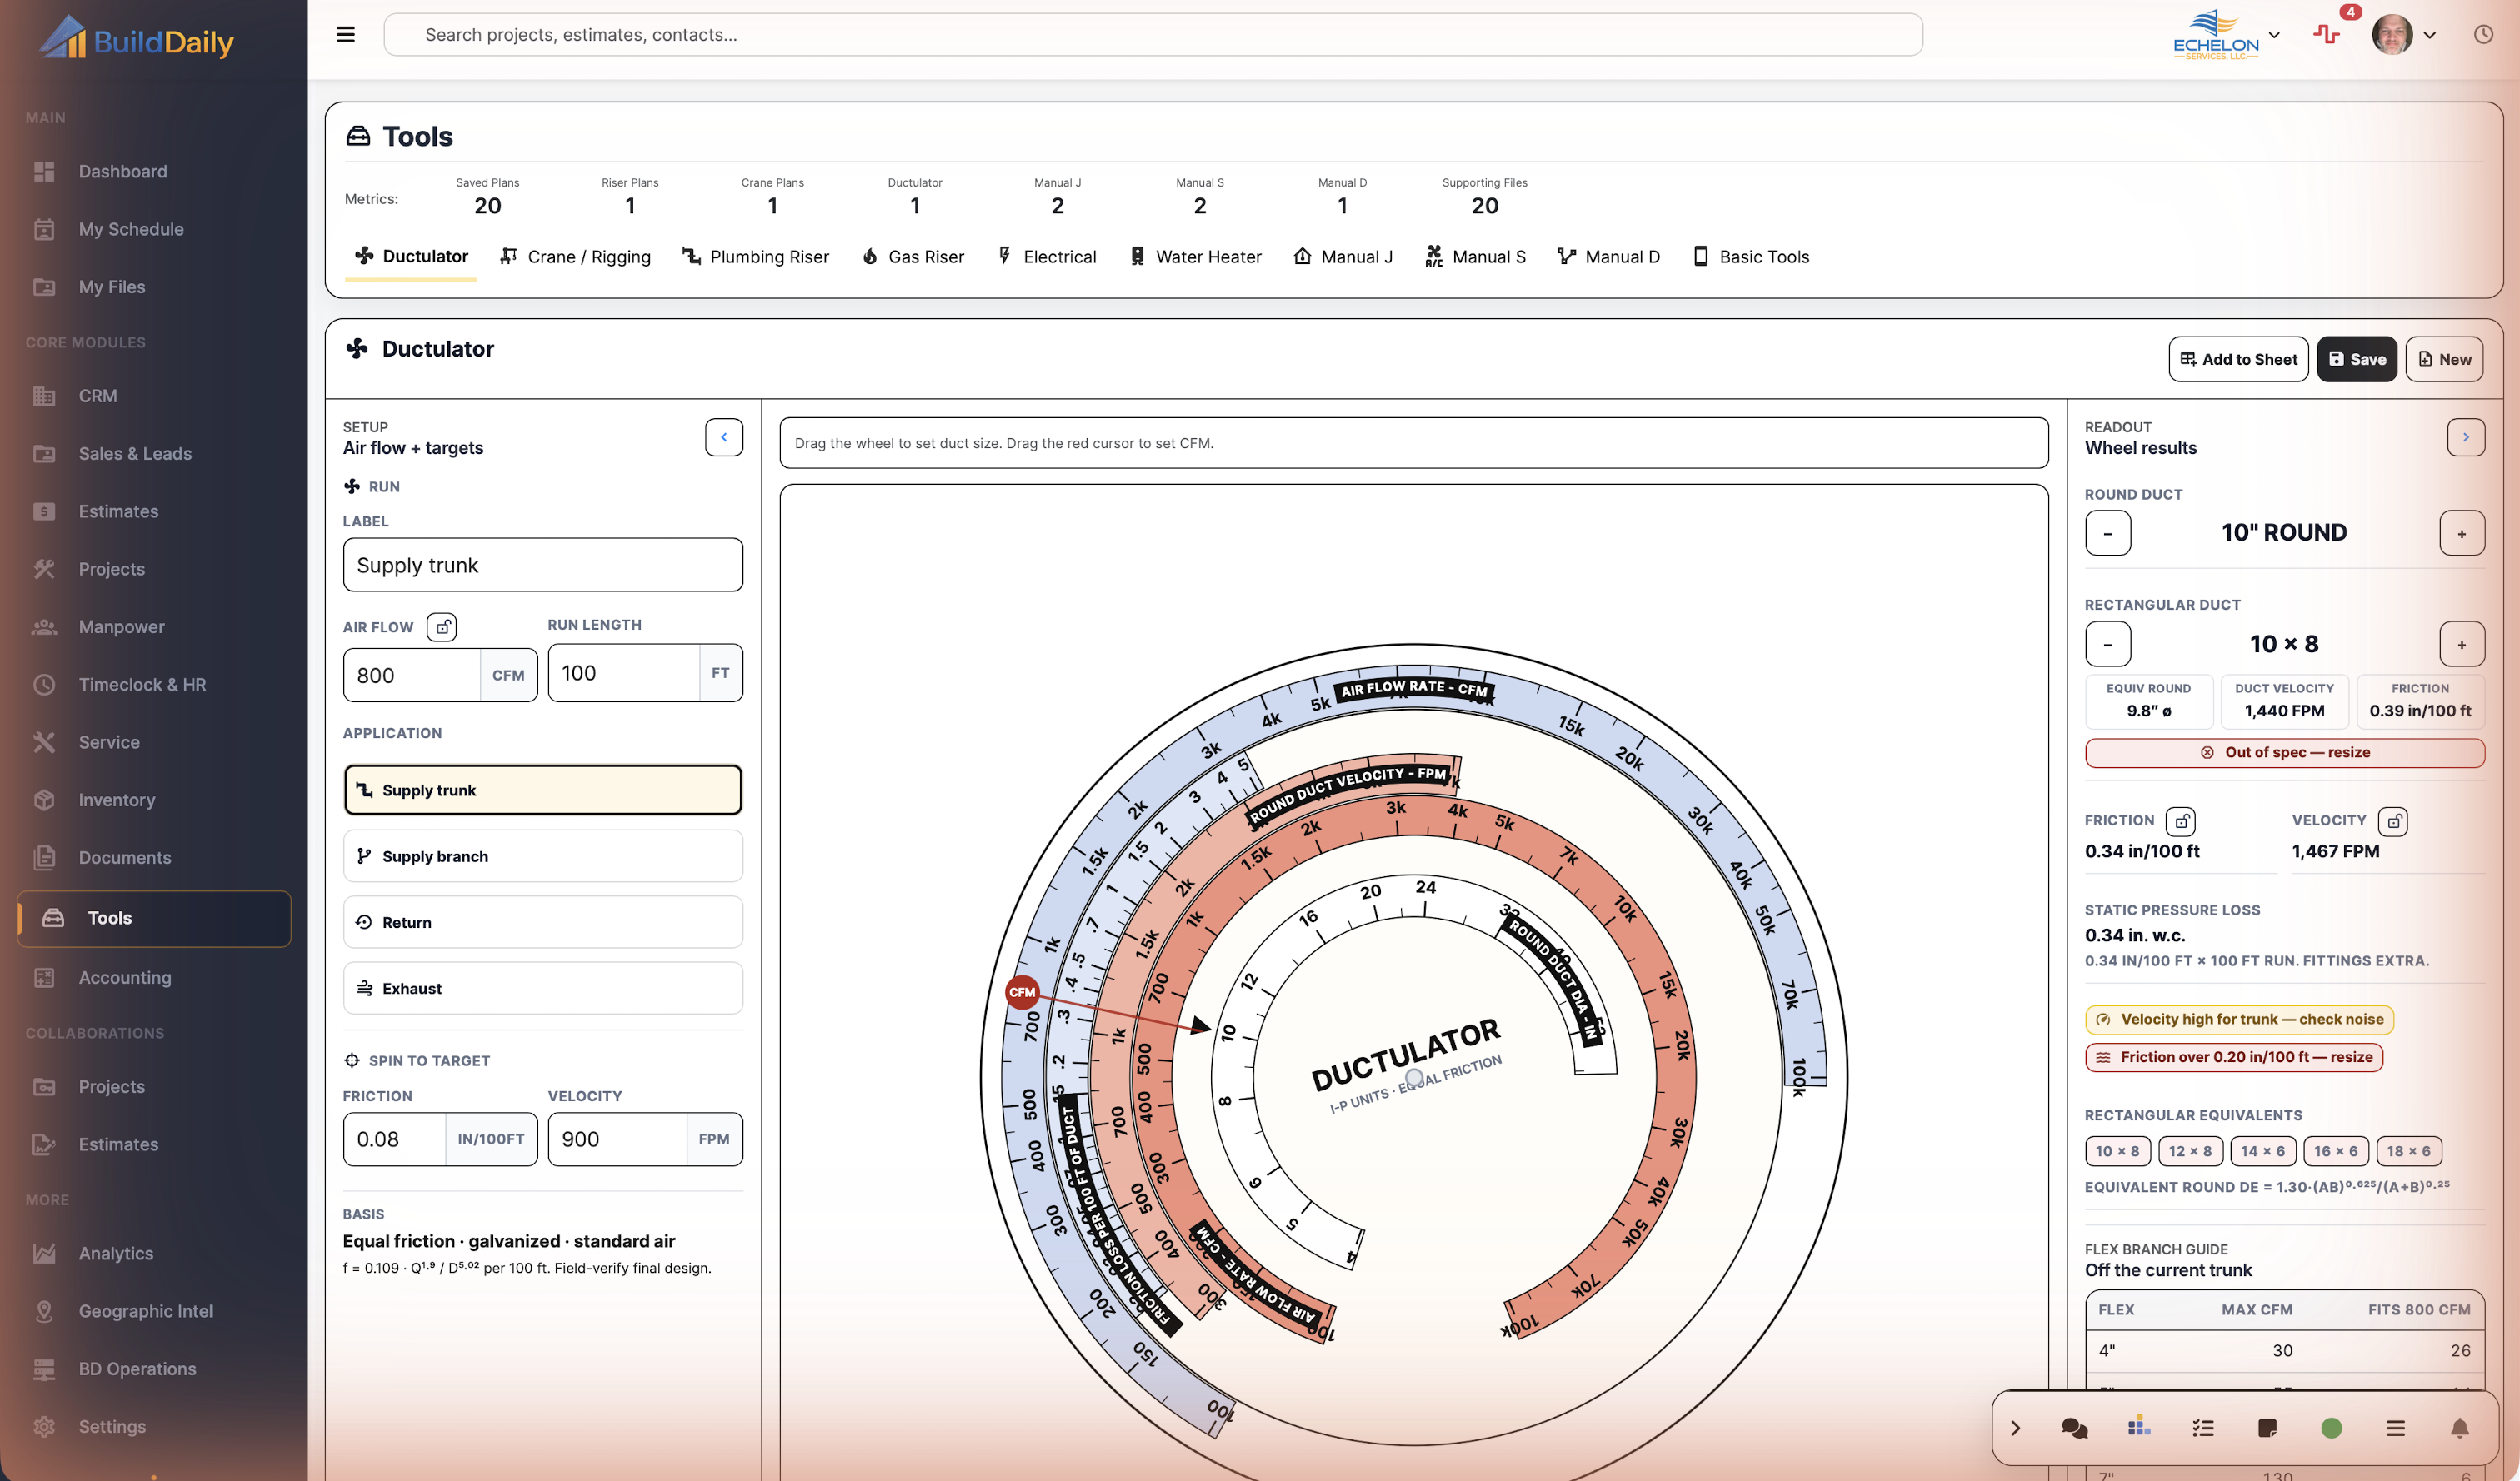Save the ductulator plan
Viewport: 2520px width, 1481px height.
(2356, 359)
